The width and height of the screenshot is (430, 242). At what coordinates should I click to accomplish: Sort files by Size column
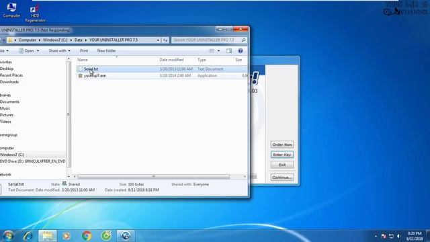tap(239, 60)
